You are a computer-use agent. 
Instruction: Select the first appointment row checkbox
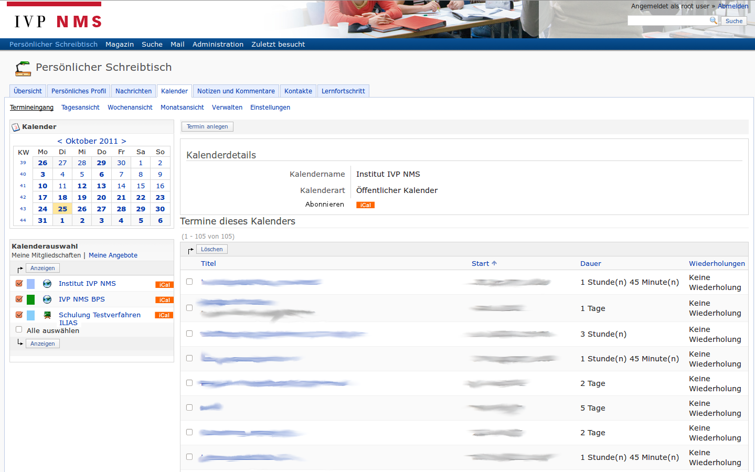(x=189, y=282)
